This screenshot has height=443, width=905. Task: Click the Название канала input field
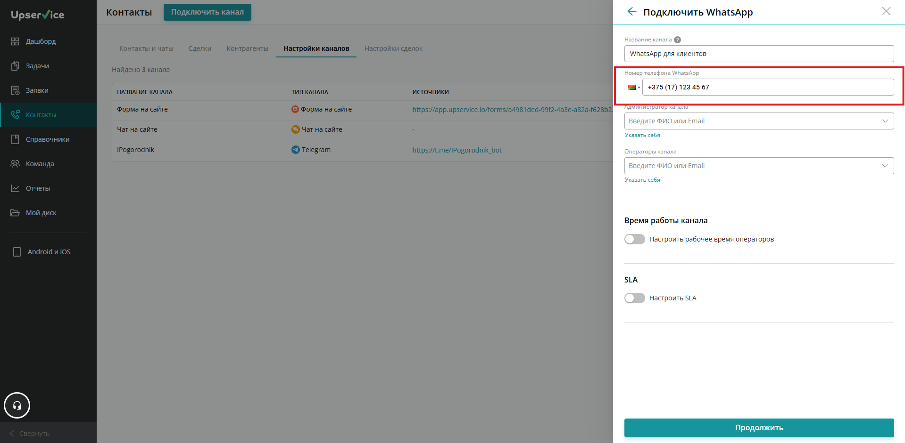point(759,54)
